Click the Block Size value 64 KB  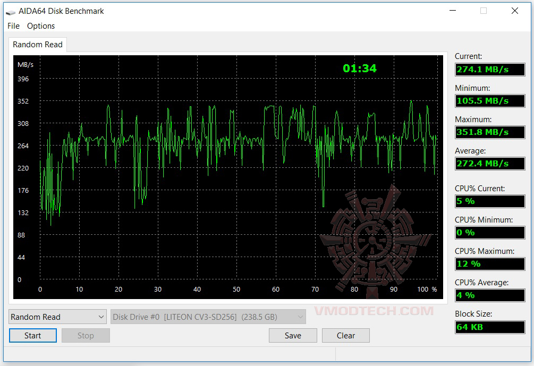[490, 327]
